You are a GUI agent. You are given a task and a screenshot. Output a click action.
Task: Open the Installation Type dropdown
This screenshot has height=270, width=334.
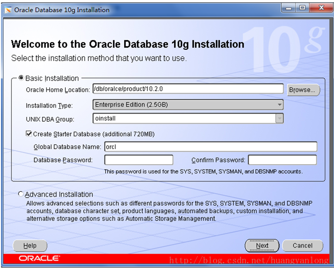[x=188, y=104]
